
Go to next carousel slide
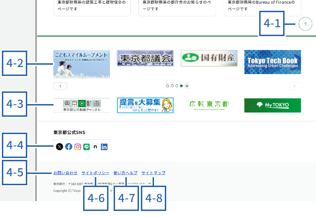294,86
